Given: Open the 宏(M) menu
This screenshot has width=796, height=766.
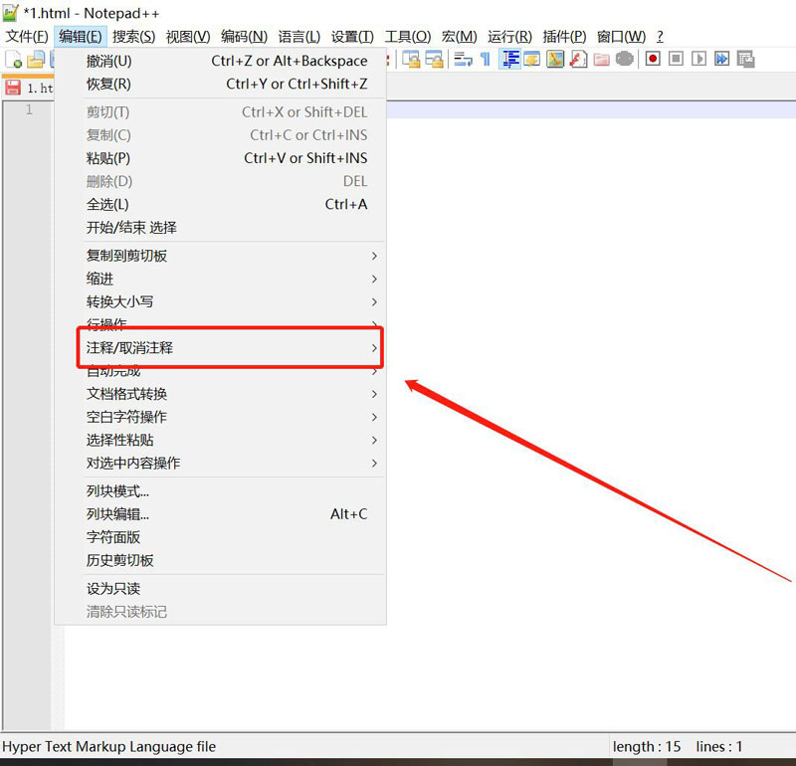Looking at the screenshot, I should pyautogui.click(x=460, y=37).
